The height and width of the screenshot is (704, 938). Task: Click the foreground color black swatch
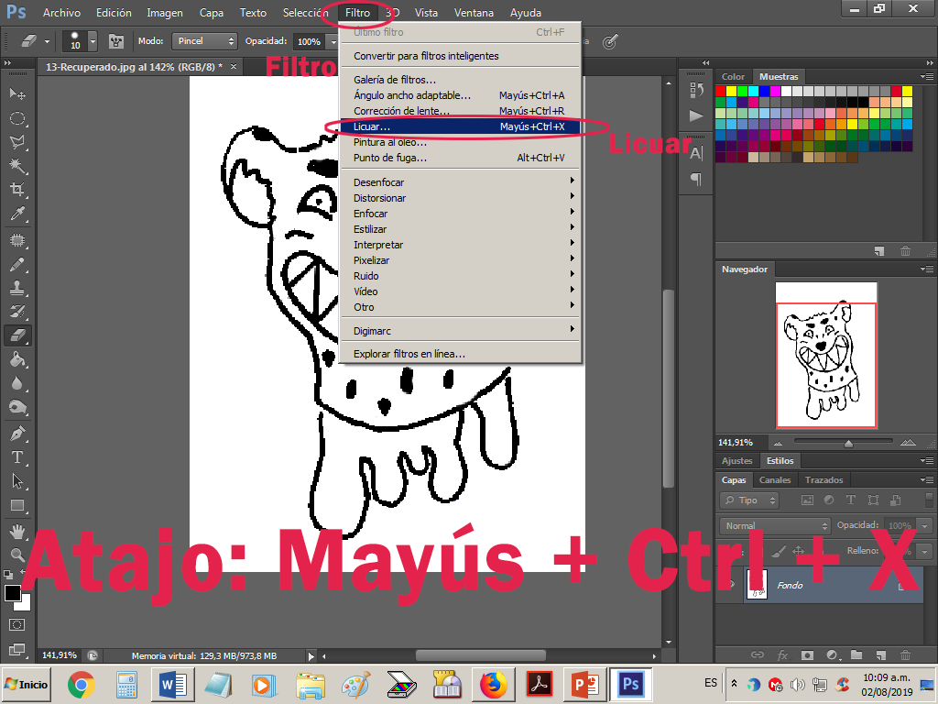(12, 593)
